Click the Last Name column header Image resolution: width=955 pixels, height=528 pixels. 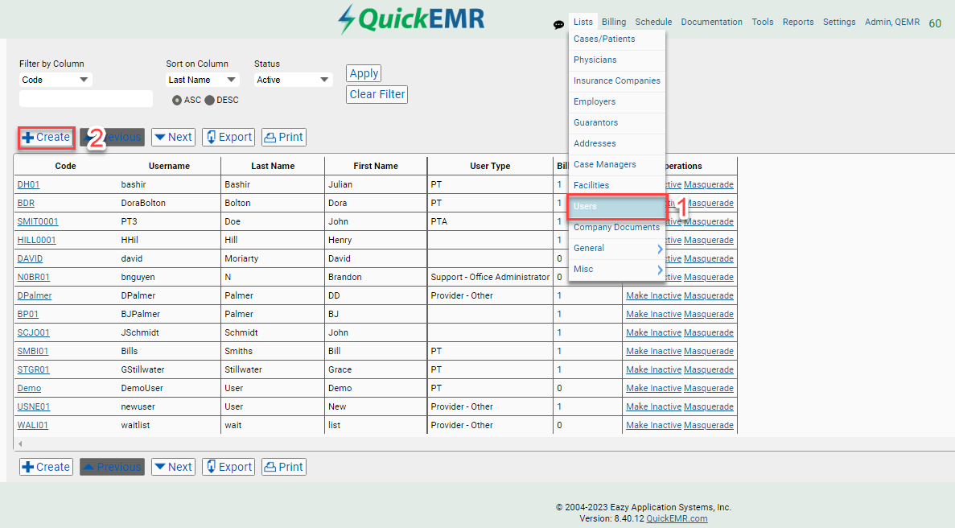pos(273,166)
